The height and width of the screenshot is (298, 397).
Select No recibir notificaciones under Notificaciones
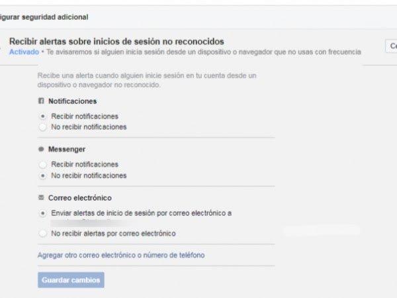pyautogui.click(x=42, y=127)
